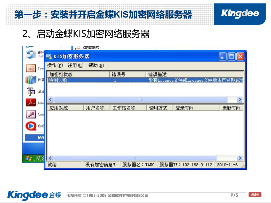Click the 错误号 column header

(128, 74)
